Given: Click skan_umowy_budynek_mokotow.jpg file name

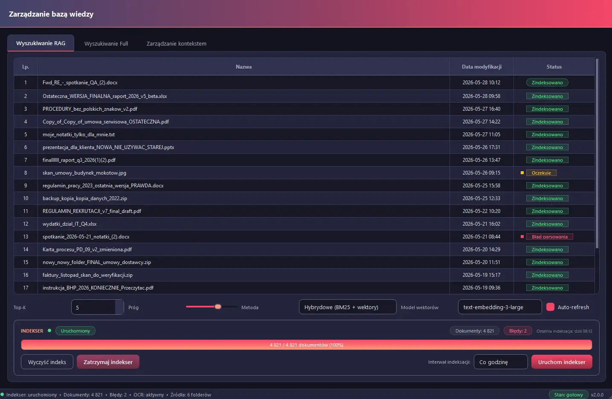Looking at the screenshot, I should click(84, 173).
